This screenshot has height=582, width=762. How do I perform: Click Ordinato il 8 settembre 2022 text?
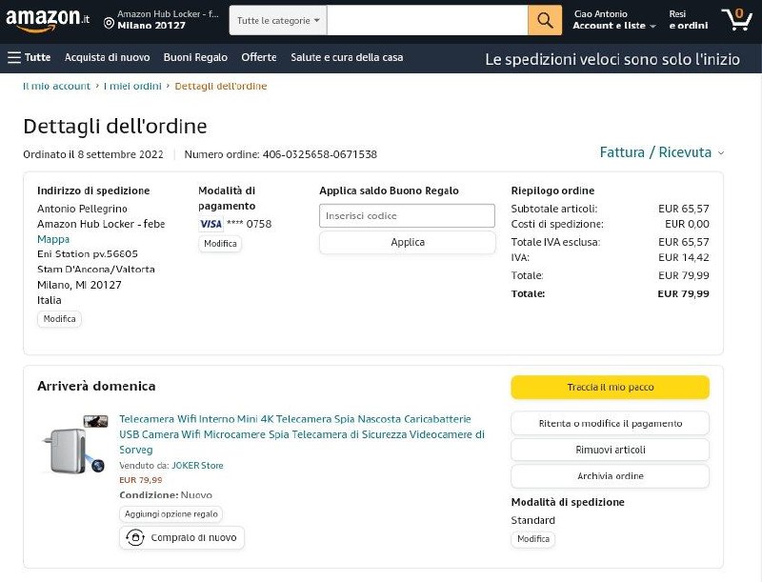point(92,154)
